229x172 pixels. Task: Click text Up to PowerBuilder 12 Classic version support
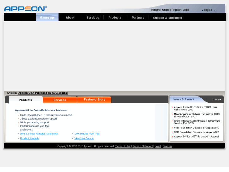pyautogui.click(x=46, y=115)
